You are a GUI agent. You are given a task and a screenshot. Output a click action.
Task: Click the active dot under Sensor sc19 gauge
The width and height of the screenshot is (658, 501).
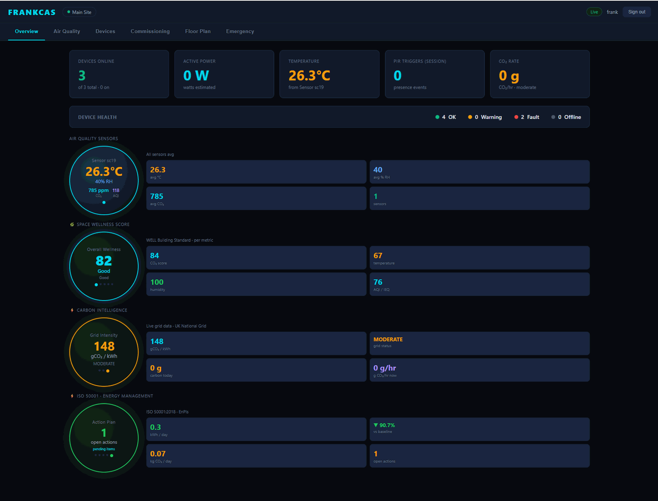(x=104, y=202)
